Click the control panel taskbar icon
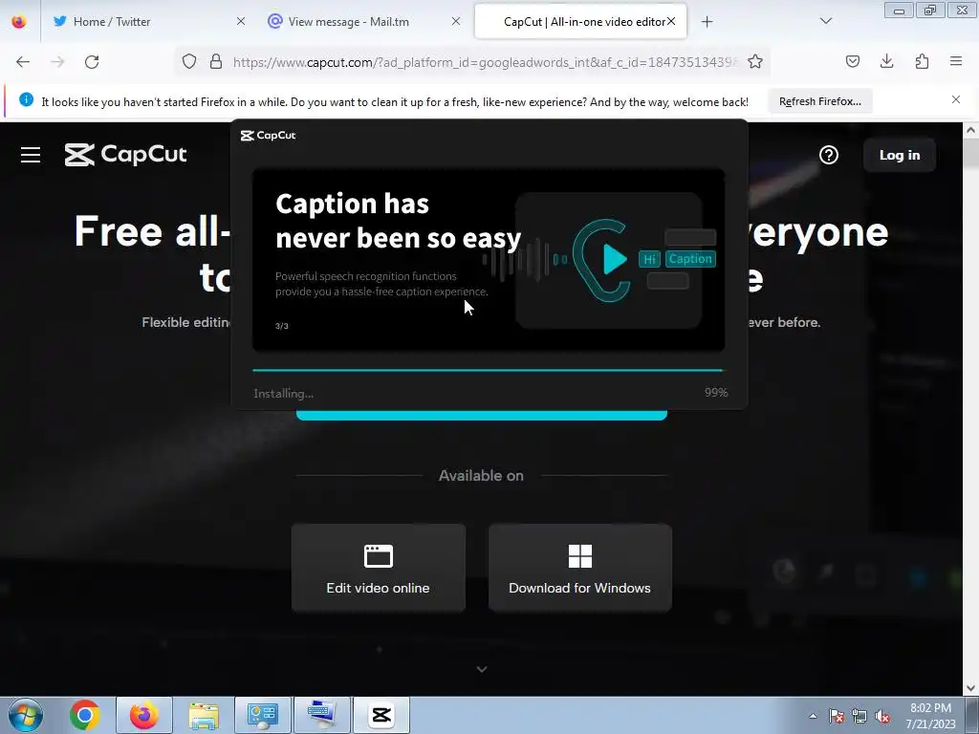Image resolution: width=979 pixels, height=734 pixels. [262, 715]
